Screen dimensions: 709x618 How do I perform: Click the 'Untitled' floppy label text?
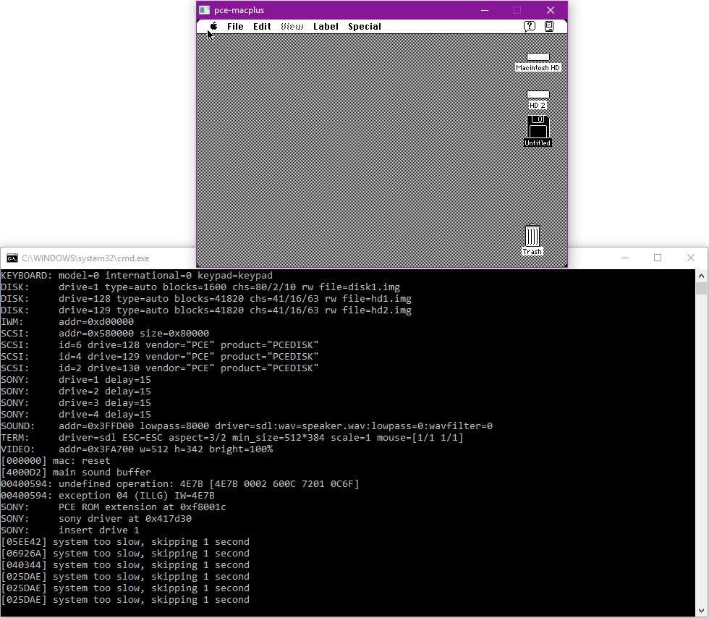[538, 143]
